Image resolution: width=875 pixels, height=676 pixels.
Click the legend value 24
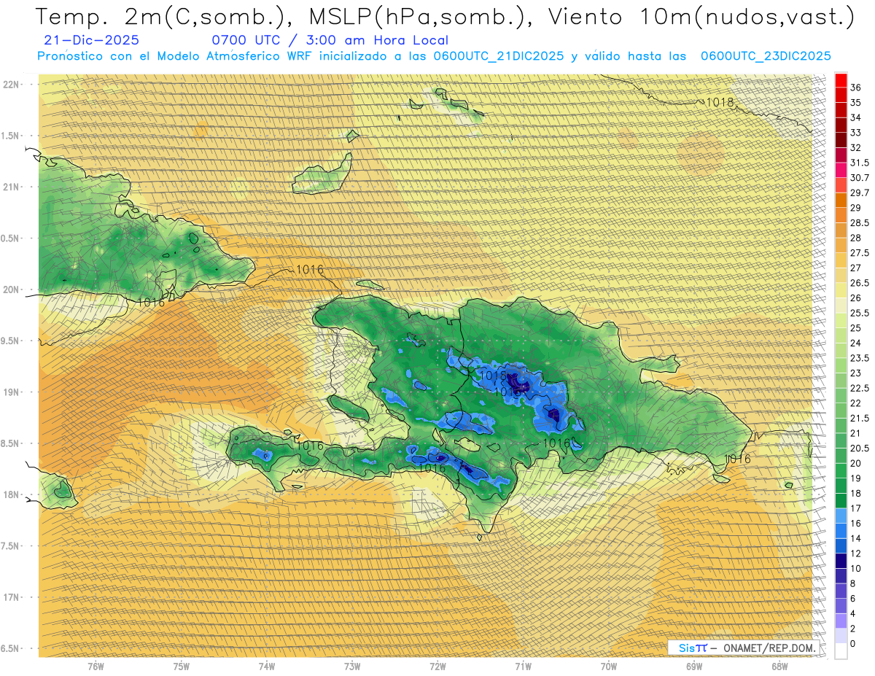[855, 343]
